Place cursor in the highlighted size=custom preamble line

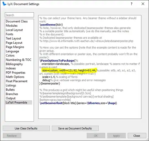(69, 70)
